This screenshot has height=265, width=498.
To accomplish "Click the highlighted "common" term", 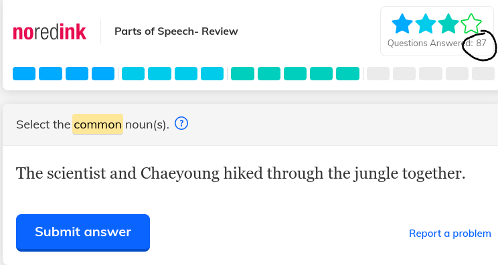I will click(98, 124).
